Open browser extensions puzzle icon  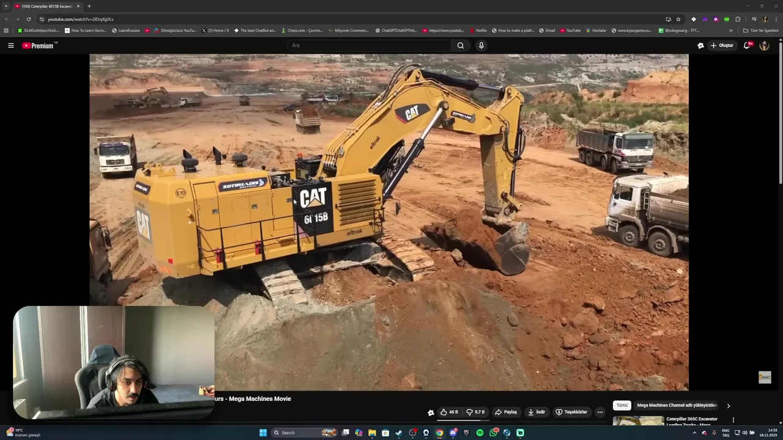(738, 19)
